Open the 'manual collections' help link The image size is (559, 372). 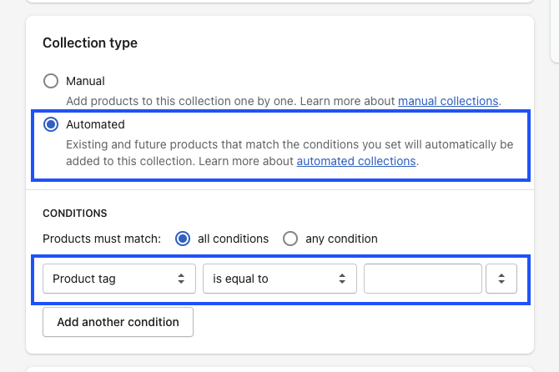tap(448, 101)
